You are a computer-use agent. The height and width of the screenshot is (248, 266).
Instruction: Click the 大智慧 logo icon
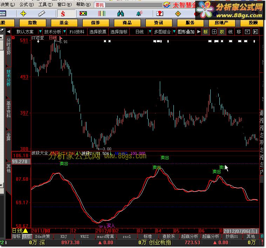point(167,5)
